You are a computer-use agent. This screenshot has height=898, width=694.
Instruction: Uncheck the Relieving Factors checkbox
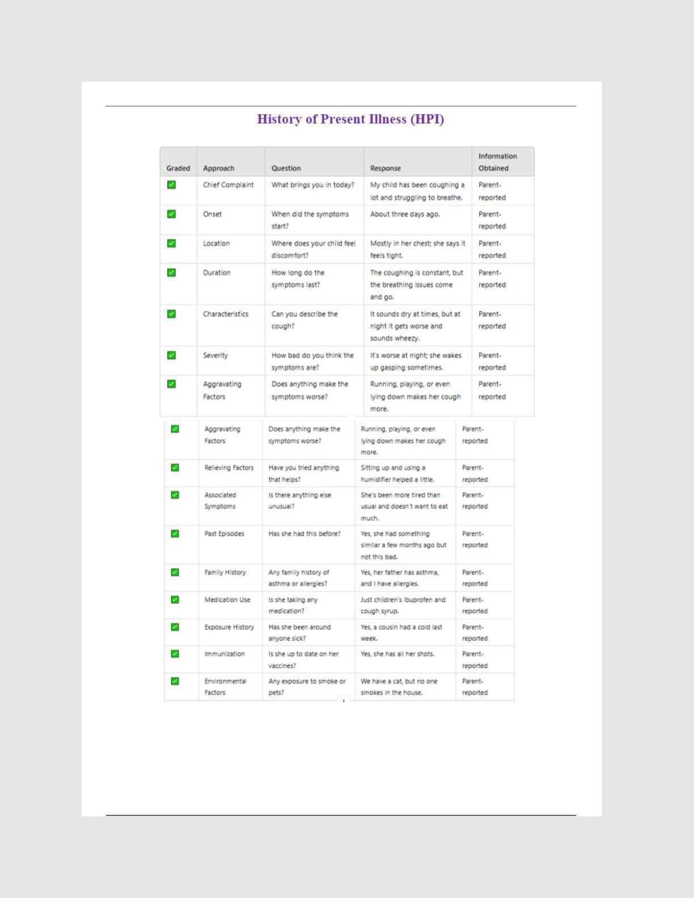tap(175, 468)
